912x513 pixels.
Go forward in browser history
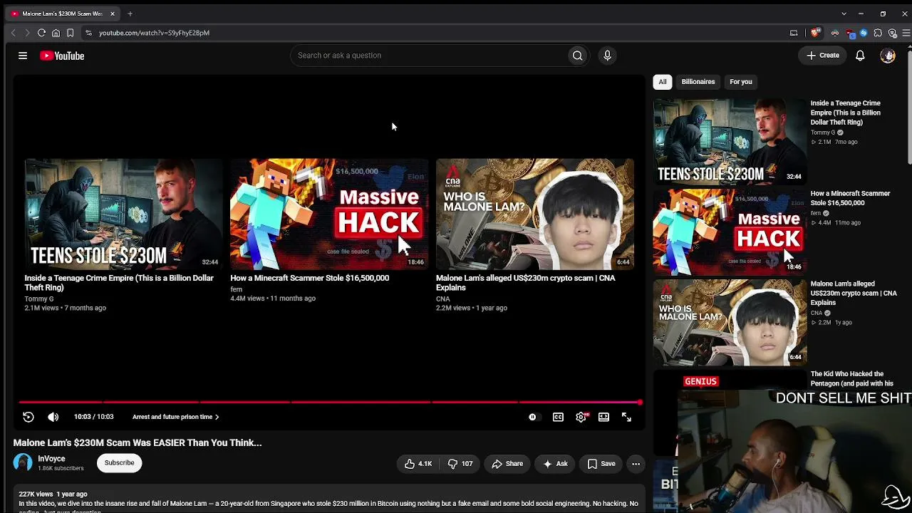click(27, 33)
